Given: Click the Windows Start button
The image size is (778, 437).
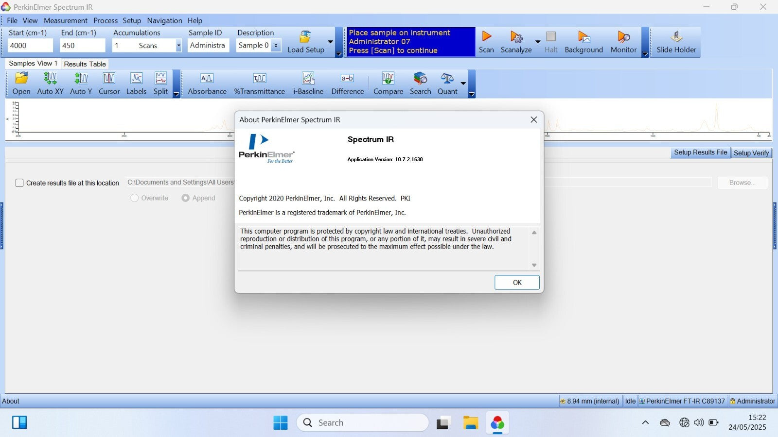Looking at the screenshot, I should [280, 423].
